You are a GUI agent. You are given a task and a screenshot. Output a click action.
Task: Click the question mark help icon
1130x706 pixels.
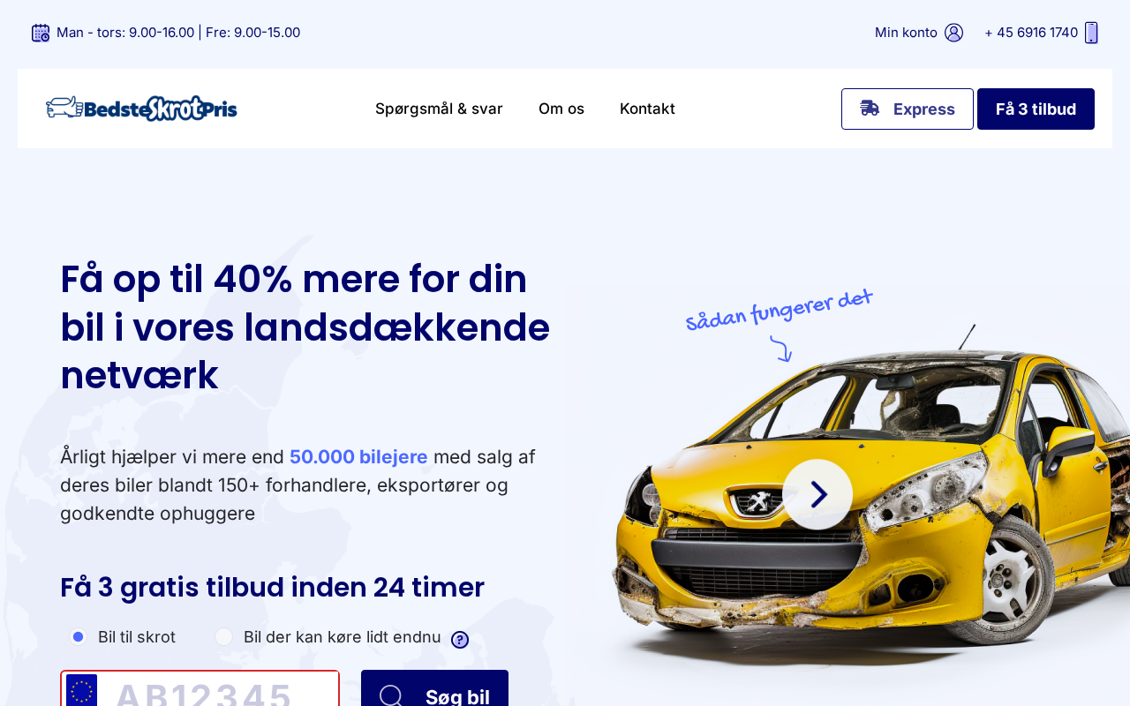[460, 640]
